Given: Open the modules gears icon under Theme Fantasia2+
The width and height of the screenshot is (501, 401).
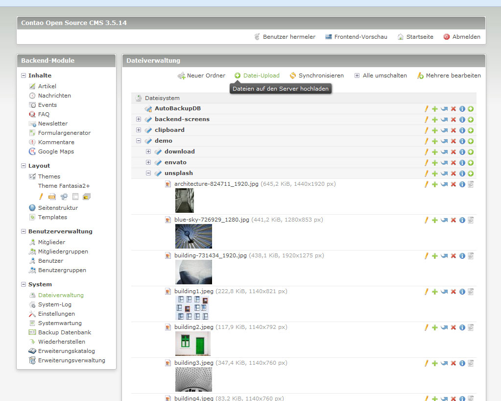Looking at the screenshot, I should (64, 197).
